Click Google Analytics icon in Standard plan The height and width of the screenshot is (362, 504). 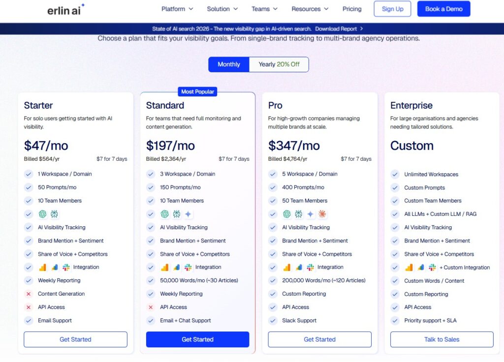pyautogui.click(x=164, y=267)
